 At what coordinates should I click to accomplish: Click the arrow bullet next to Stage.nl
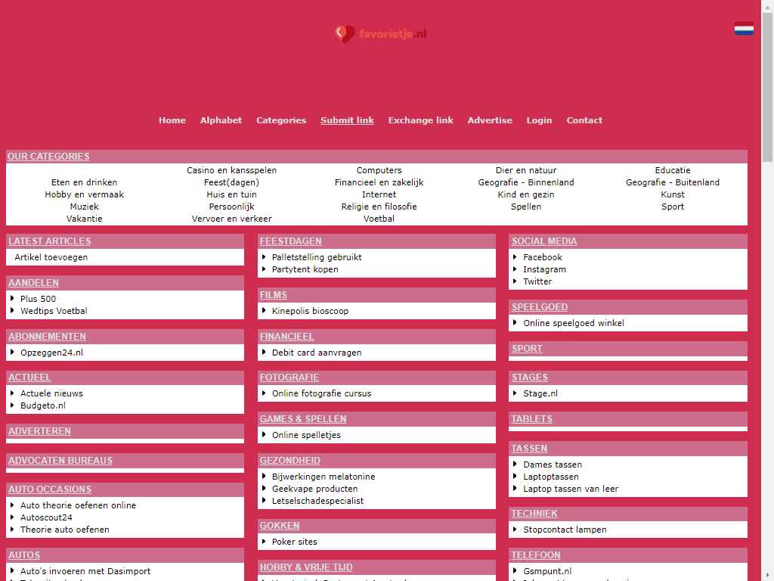coord(515,393)
